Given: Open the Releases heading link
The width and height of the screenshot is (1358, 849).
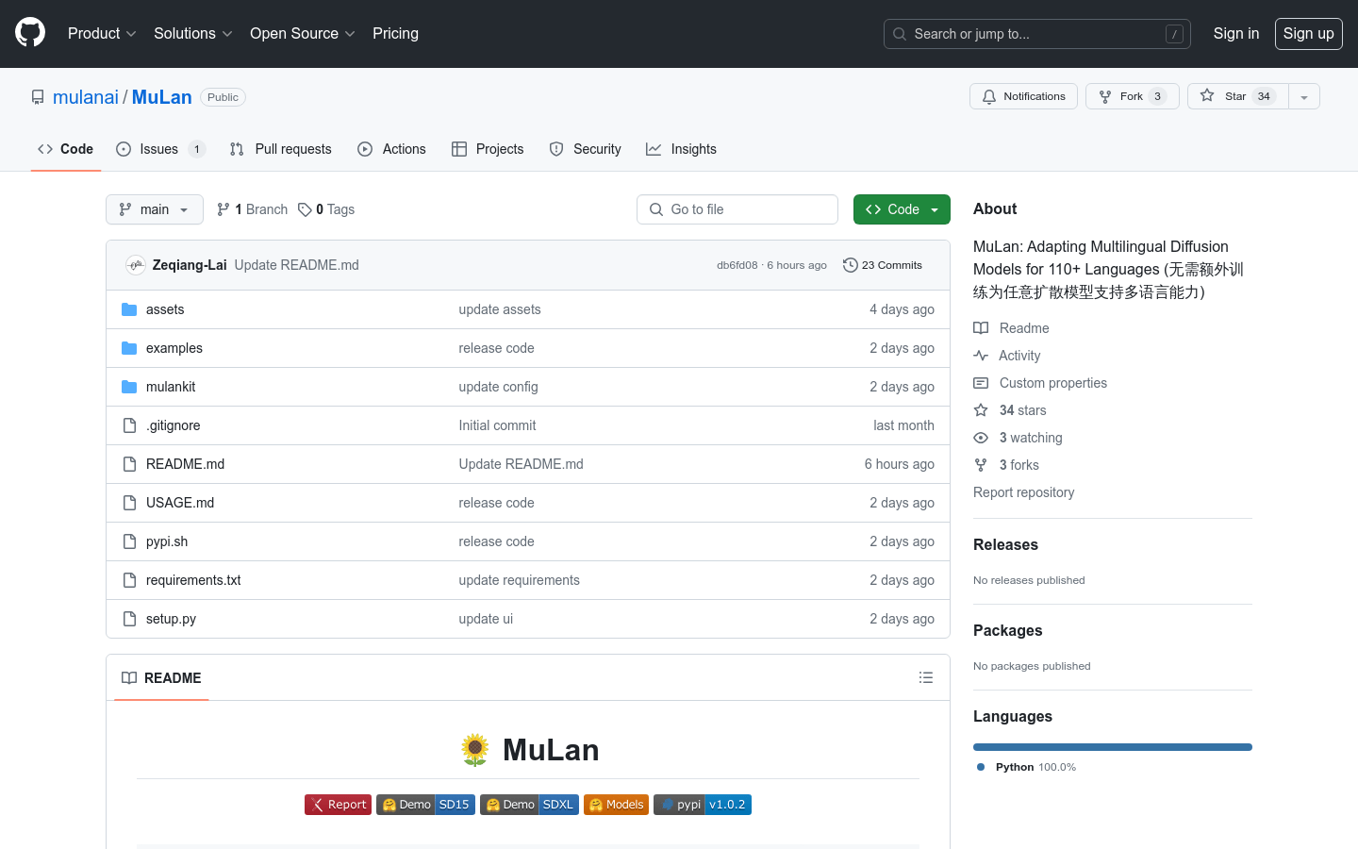Looking at the screenshot, I should [x=1005, y=545].
